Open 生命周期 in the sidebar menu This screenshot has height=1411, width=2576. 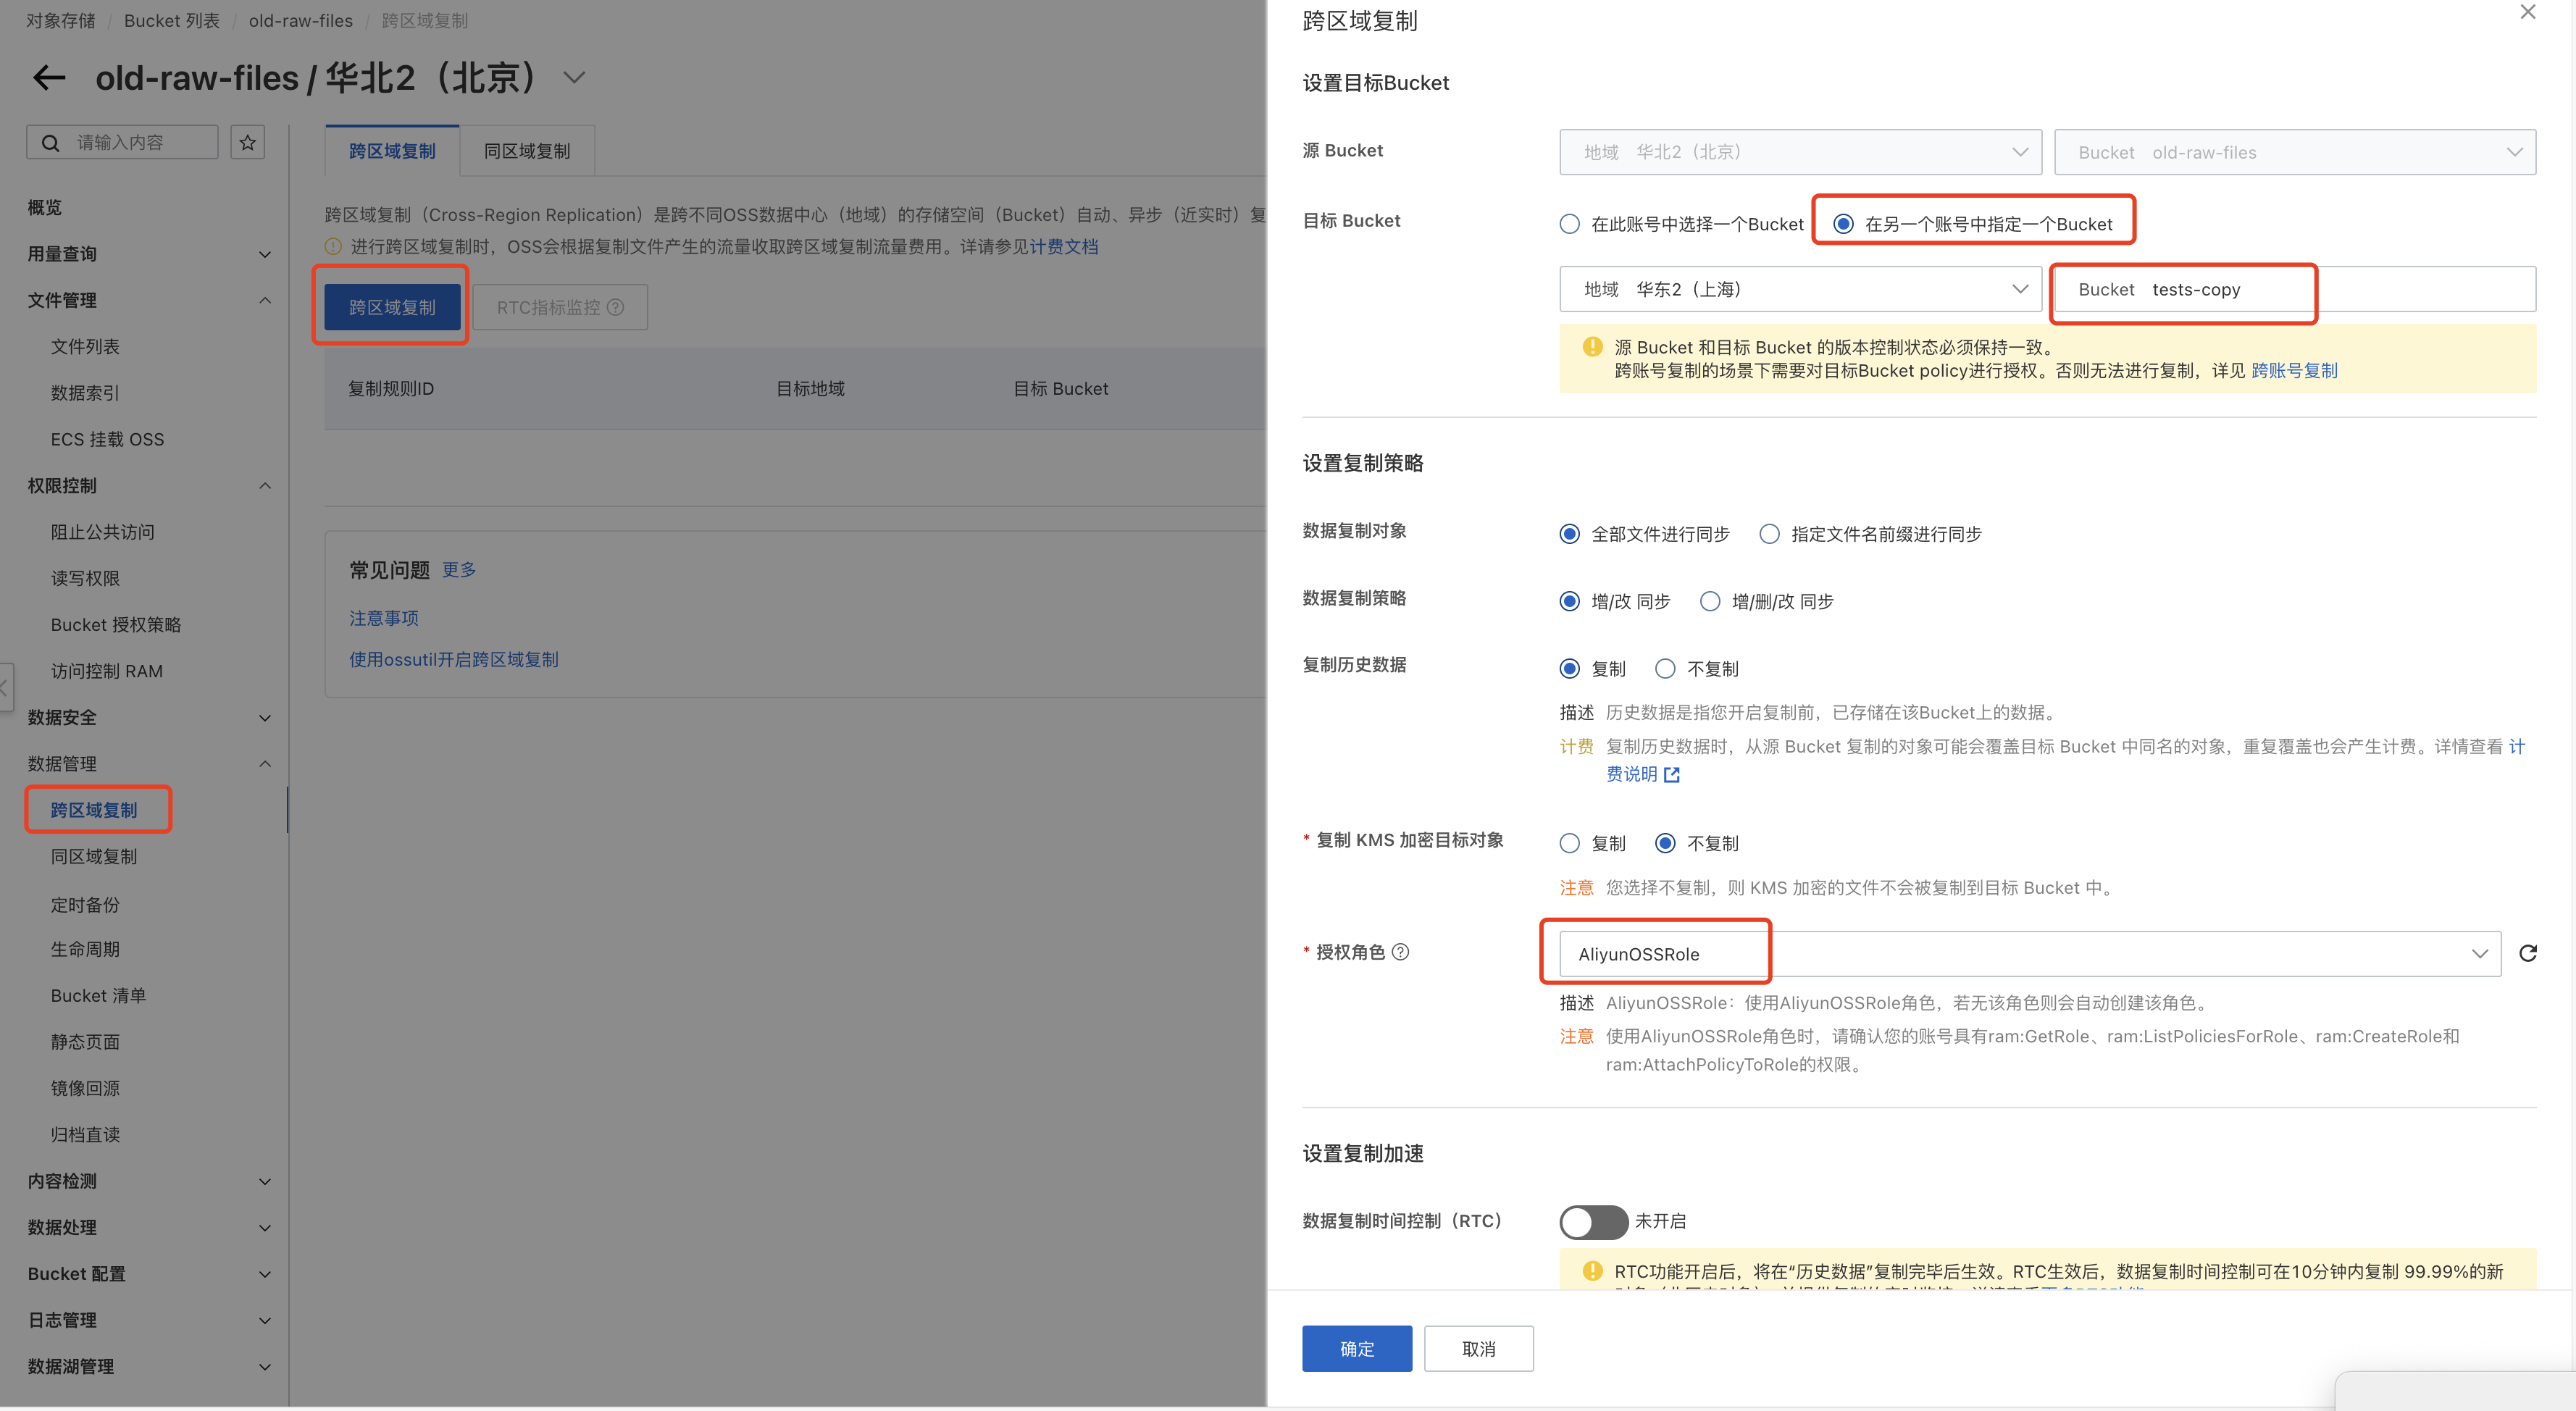tap(85, 948)
